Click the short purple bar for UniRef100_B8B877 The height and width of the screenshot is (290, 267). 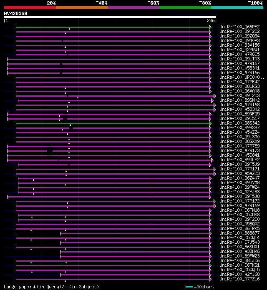point(135,234)
